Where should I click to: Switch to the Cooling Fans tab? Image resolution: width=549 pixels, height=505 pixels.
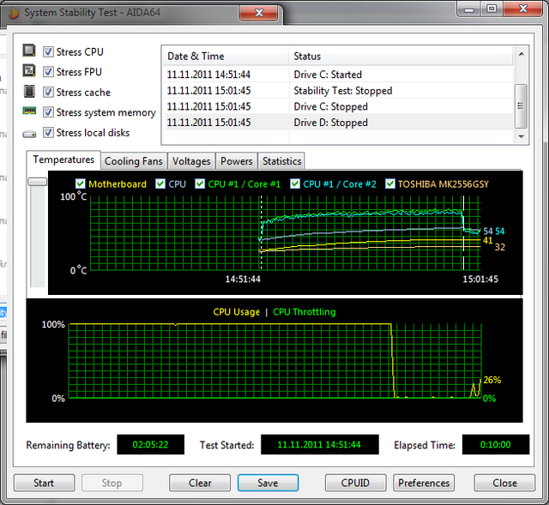(x=133, y=161)
